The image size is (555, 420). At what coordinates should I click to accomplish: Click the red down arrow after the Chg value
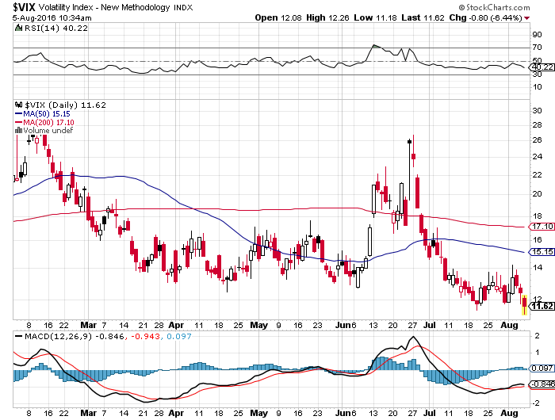[x=527, y=18]
